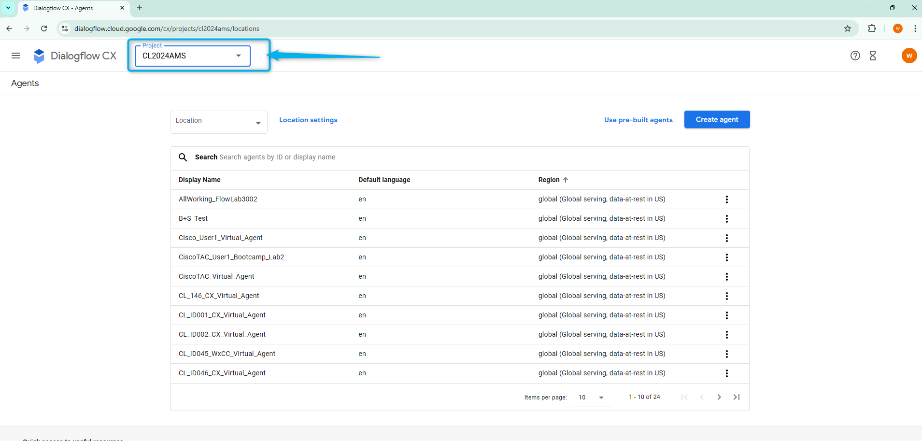
Task: Open options menu for CiscoTAC_User1_Bootcamp_Lab2
Action: [x=726, y=257]
